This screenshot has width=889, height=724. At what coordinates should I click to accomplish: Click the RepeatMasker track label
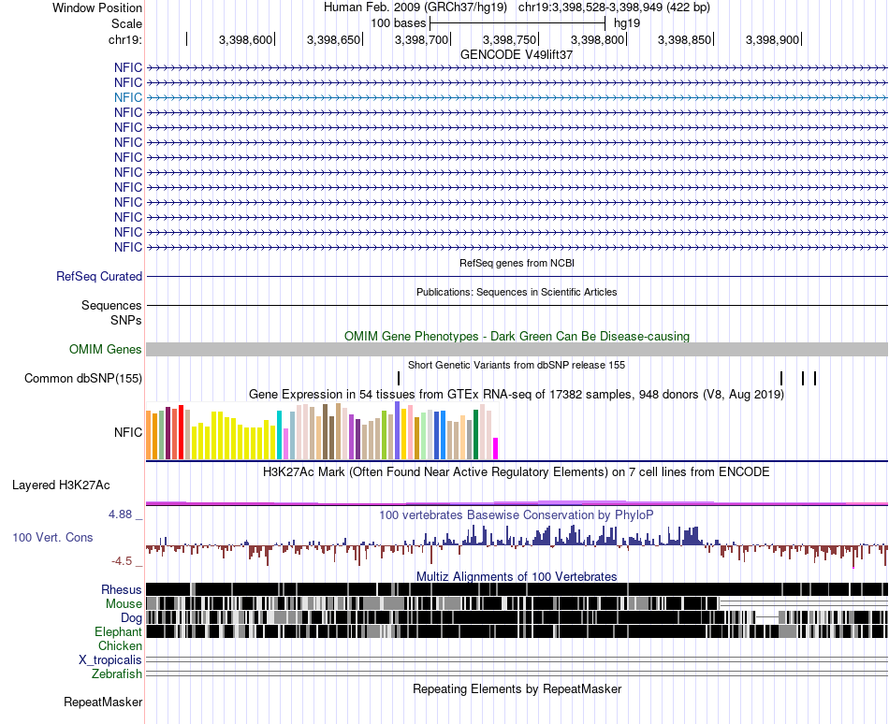(103, 702)
